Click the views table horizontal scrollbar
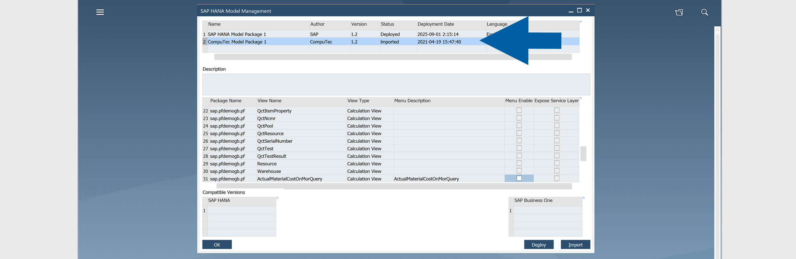Image resolution: width=796 pixels, height=259 pixels. pyautogui.click(x=394, y=186)
